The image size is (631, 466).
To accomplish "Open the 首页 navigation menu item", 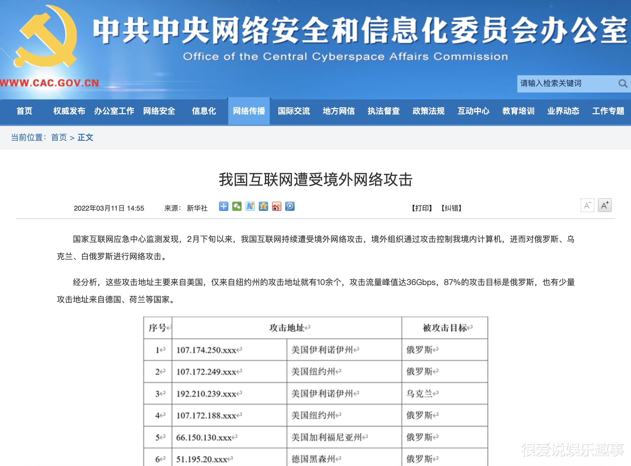I will point(24,111).
